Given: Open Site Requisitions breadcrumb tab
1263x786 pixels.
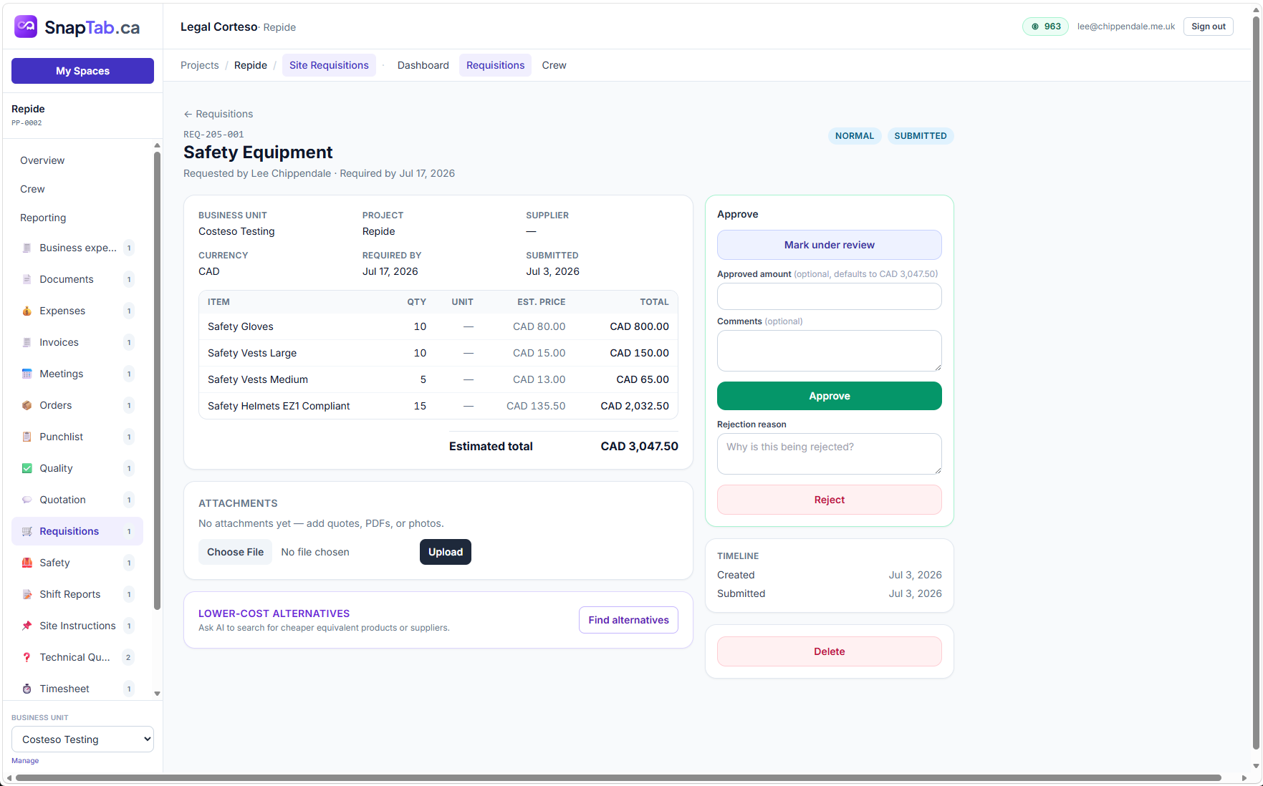Looking at the screenshot, I should [329, 65].
